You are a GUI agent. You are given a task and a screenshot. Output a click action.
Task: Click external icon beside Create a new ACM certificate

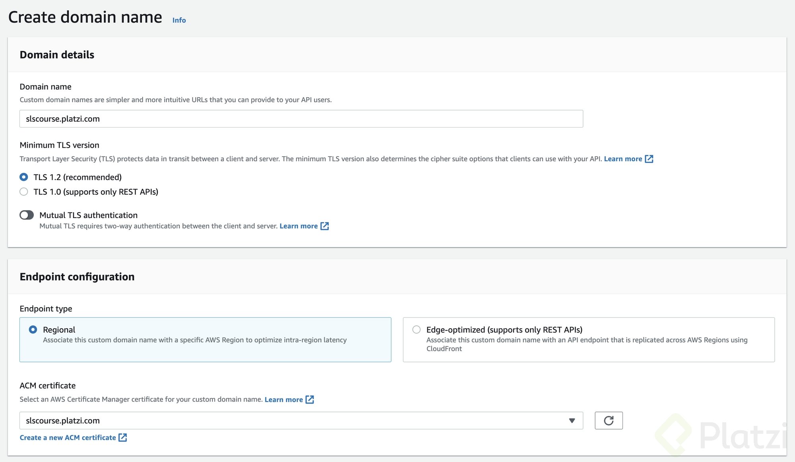(123, 437)
